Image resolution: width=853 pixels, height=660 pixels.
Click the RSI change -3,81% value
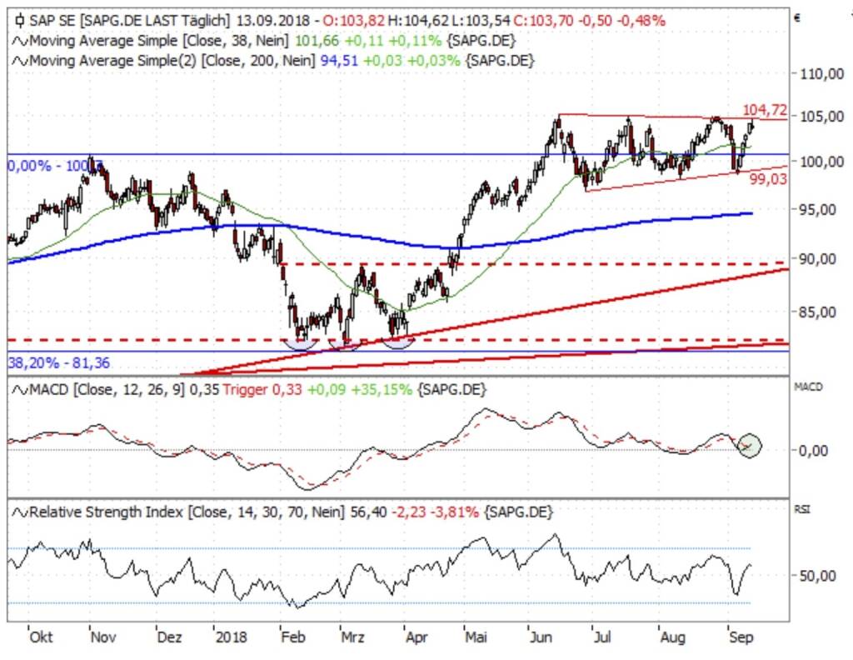[454, 512]
